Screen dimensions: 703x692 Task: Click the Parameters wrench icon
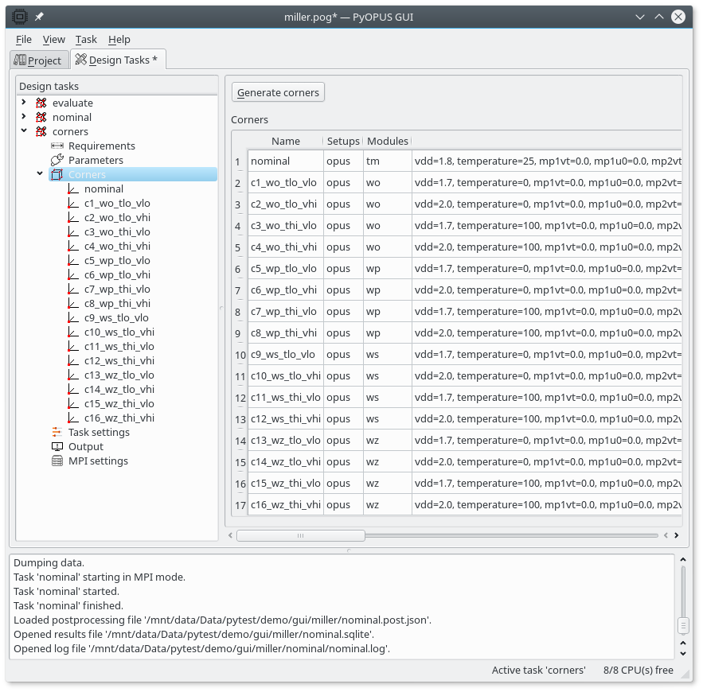(57, 160)
